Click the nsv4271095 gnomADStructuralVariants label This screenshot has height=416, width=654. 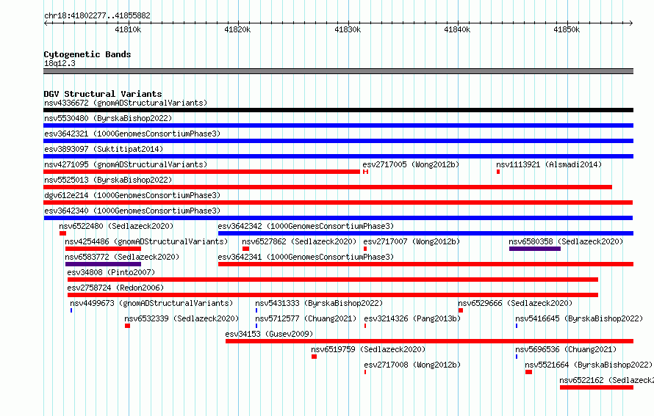126,164
